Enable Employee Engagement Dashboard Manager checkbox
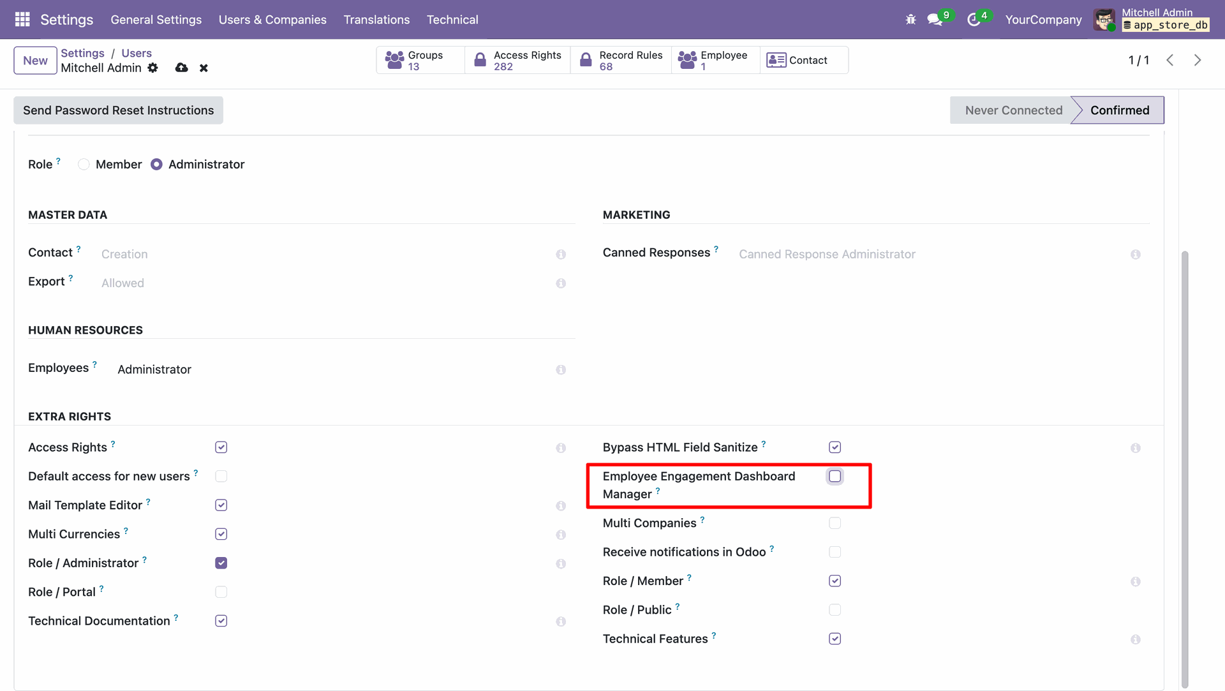This screenshot has height=691, width=1225. coord(835,477)
